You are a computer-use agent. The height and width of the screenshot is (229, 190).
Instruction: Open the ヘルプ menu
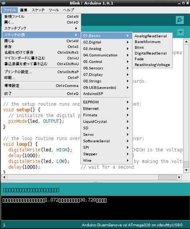[69, 10]
